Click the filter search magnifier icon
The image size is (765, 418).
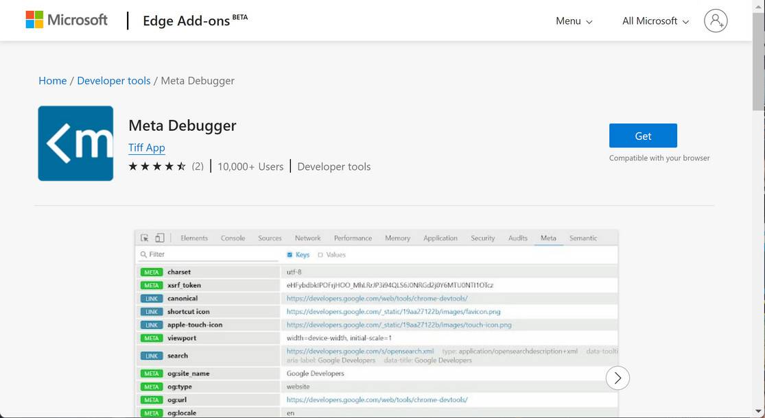(x=143, y=255)
